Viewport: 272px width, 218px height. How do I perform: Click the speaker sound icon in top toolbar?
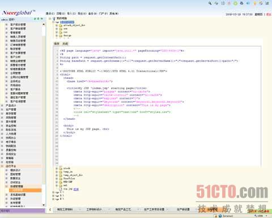[248, 3]
